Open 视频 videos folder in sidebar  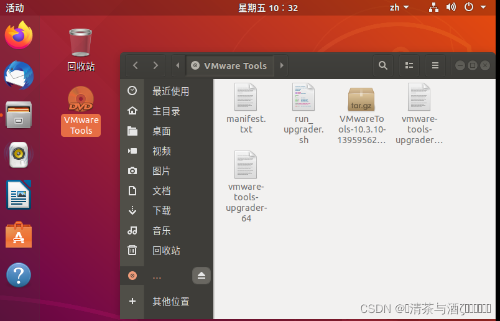click(x=167, y=151)
